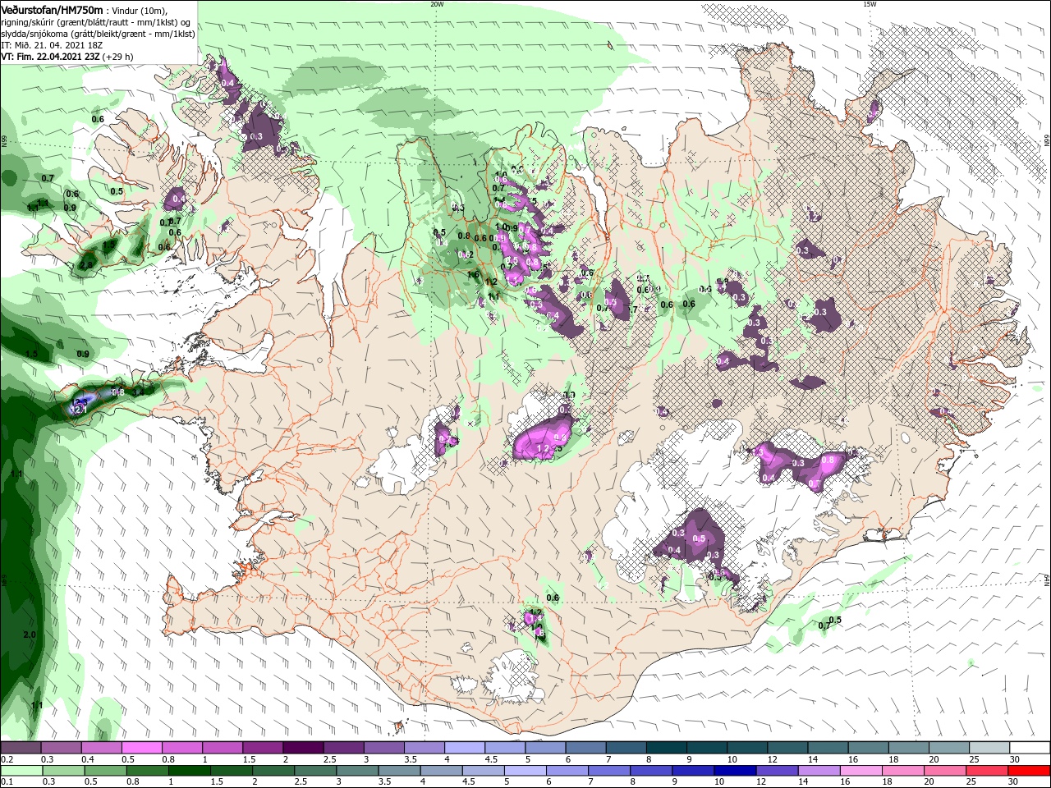Image resolution: width=1051 pixels, height=788 pixels.
Task: Click the Veðurstofan/HM750m title text
Action: (x=52, y=10)
